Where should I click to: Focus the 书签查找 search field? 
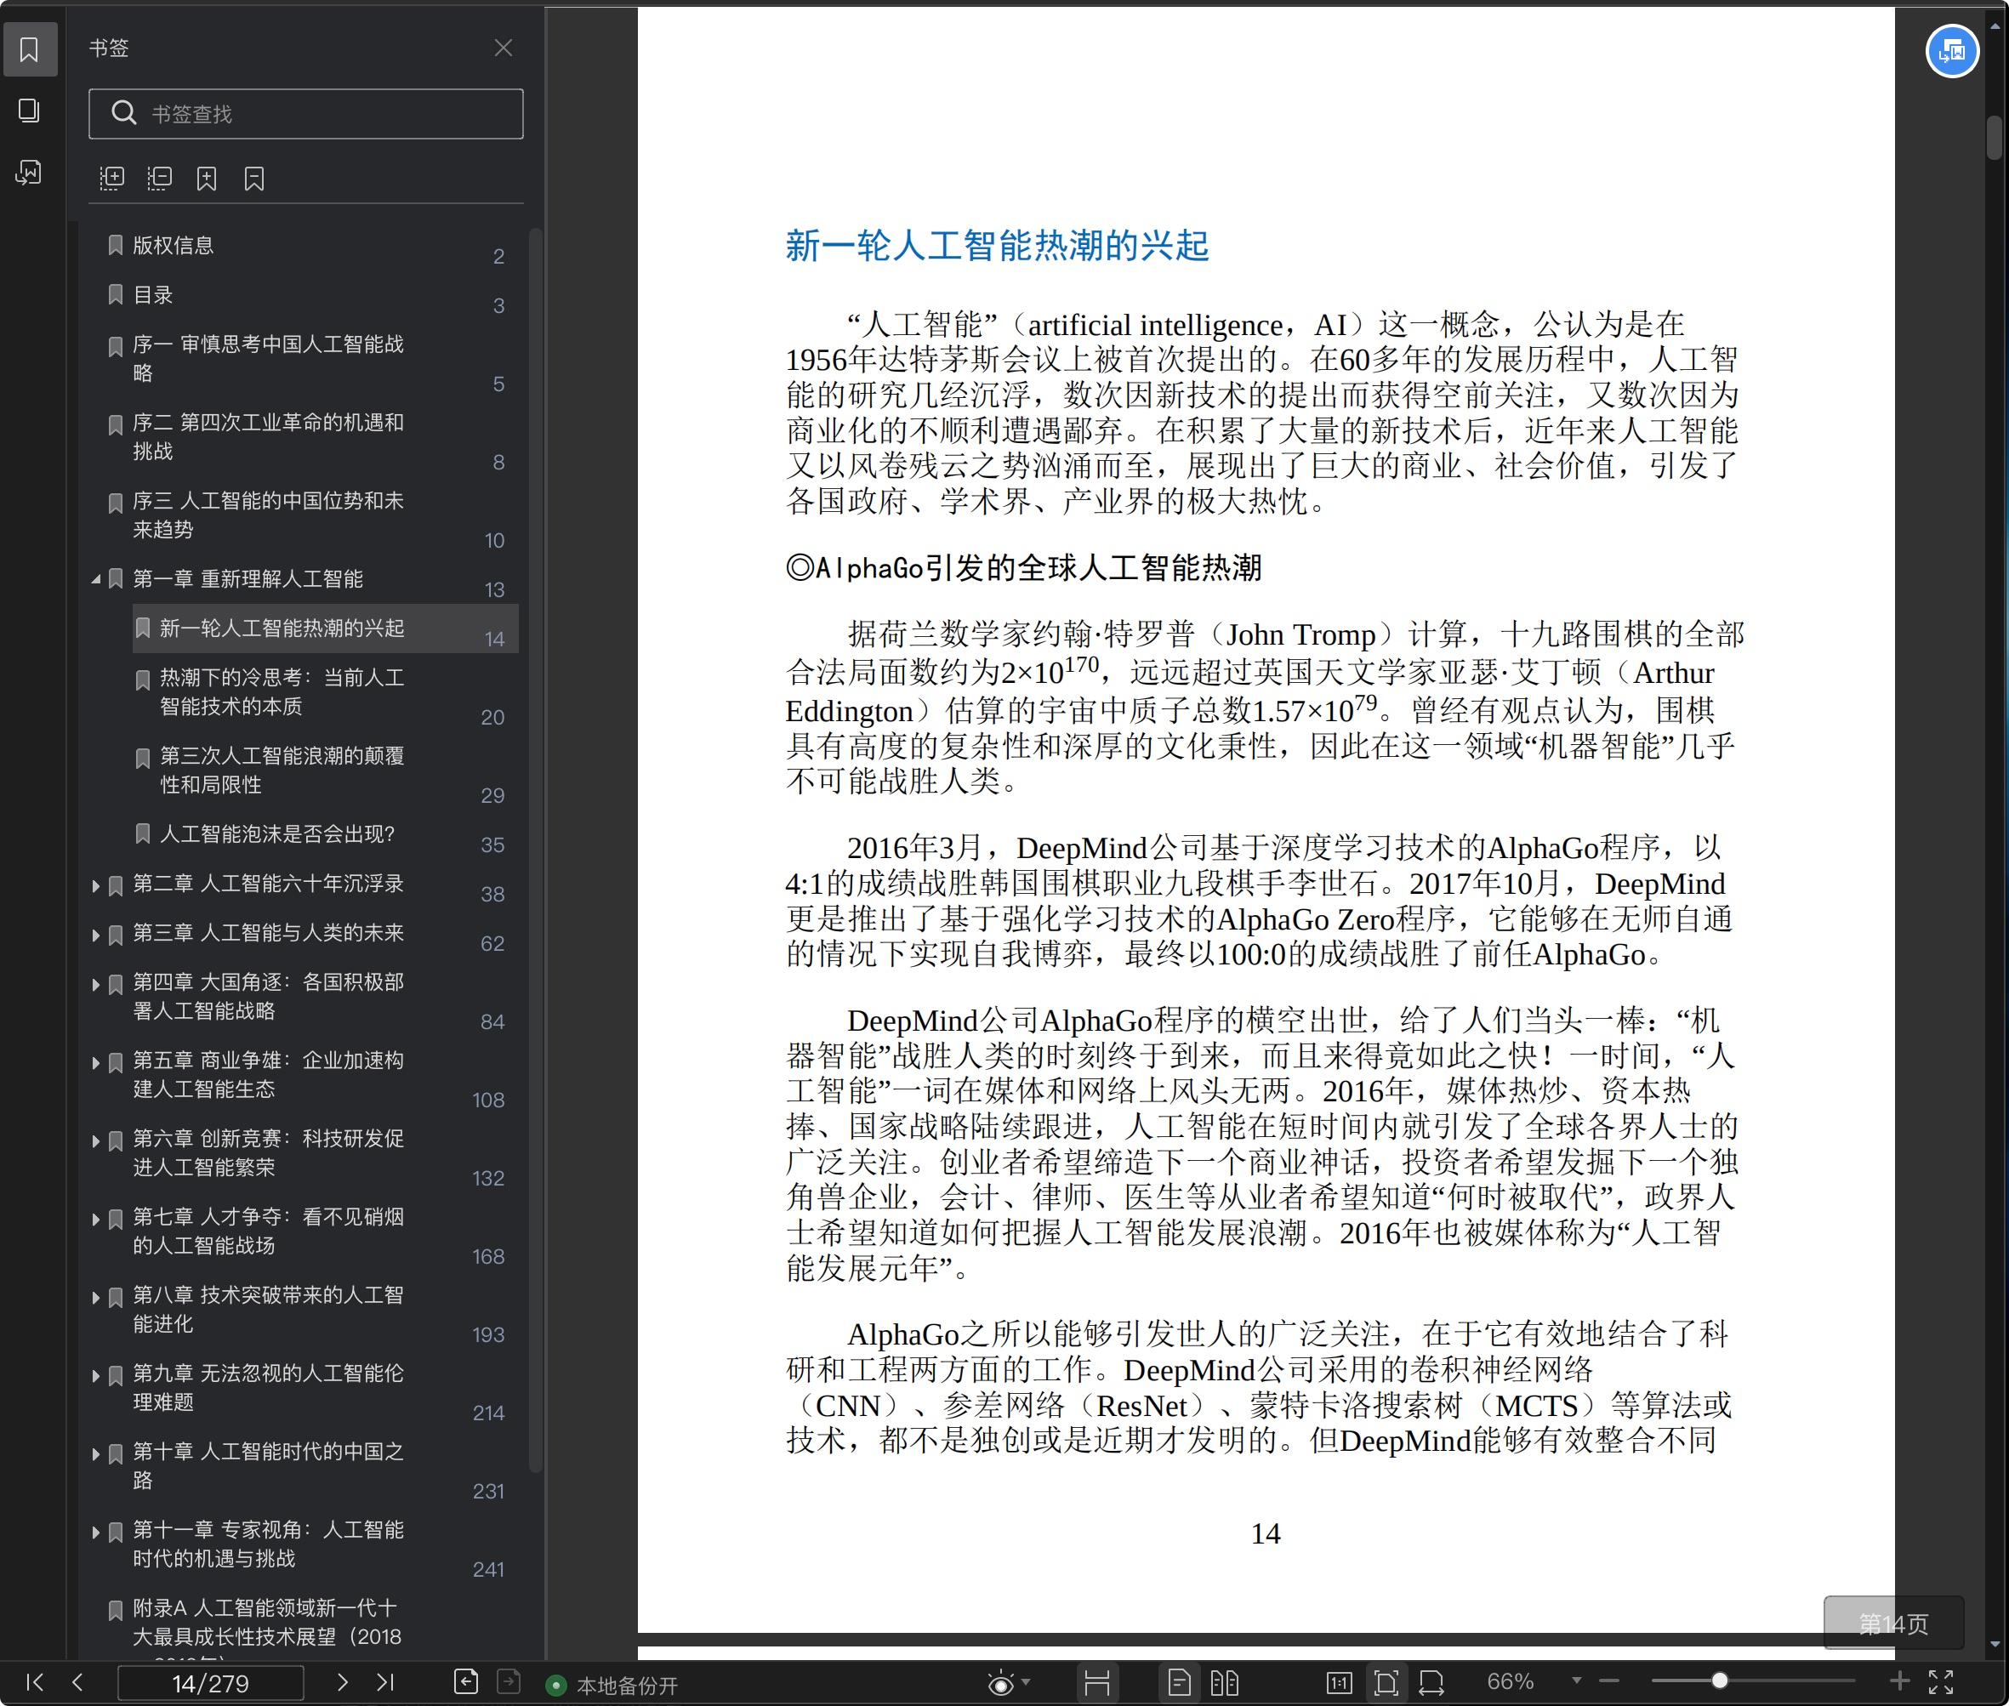305,114
